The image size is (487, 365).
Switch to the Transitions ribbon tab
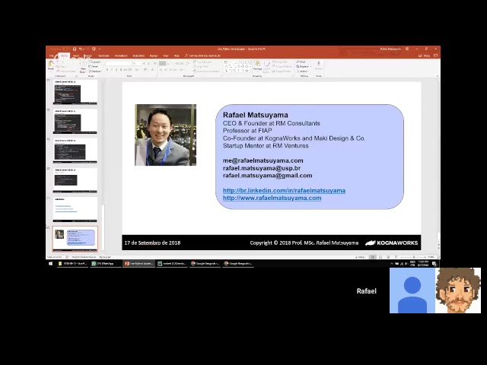tap(103, 56)
